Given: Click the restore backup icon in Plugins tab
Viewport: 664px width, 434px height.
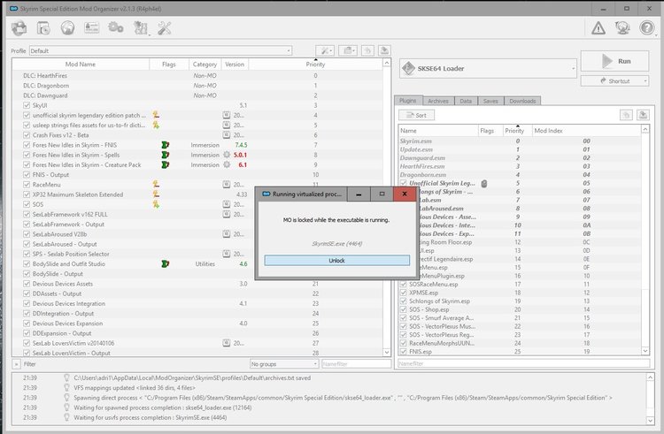Looking at the screenshot, I should coord(626,115).
